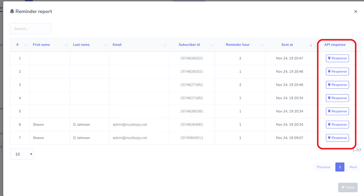Open Response for row 7 sent 09:07
The width and height of the screenshot is (364, 196).
tap(337, 138)
